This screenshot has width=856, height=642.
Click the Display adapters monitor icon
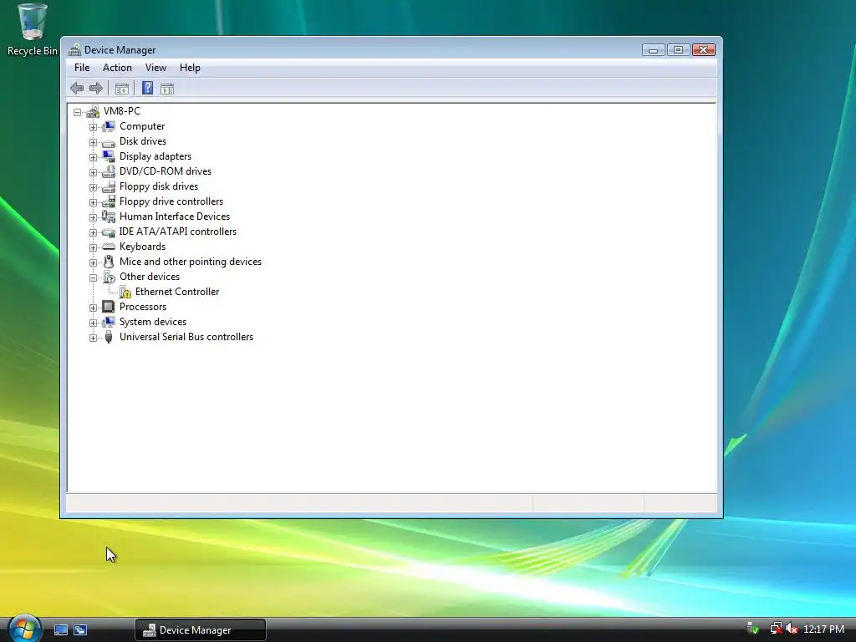[x=109, y=156]
